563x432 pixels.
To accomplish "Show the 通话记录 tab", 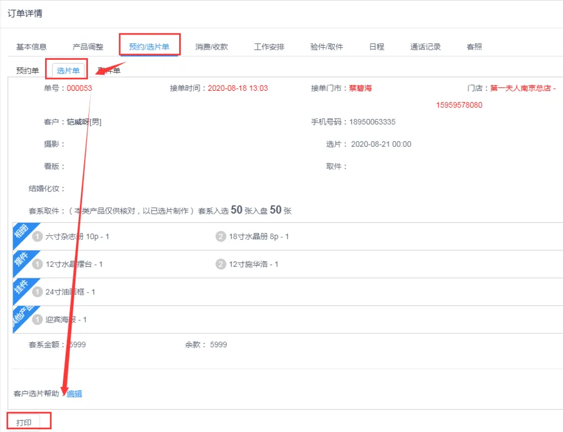I will click(426, 47).
